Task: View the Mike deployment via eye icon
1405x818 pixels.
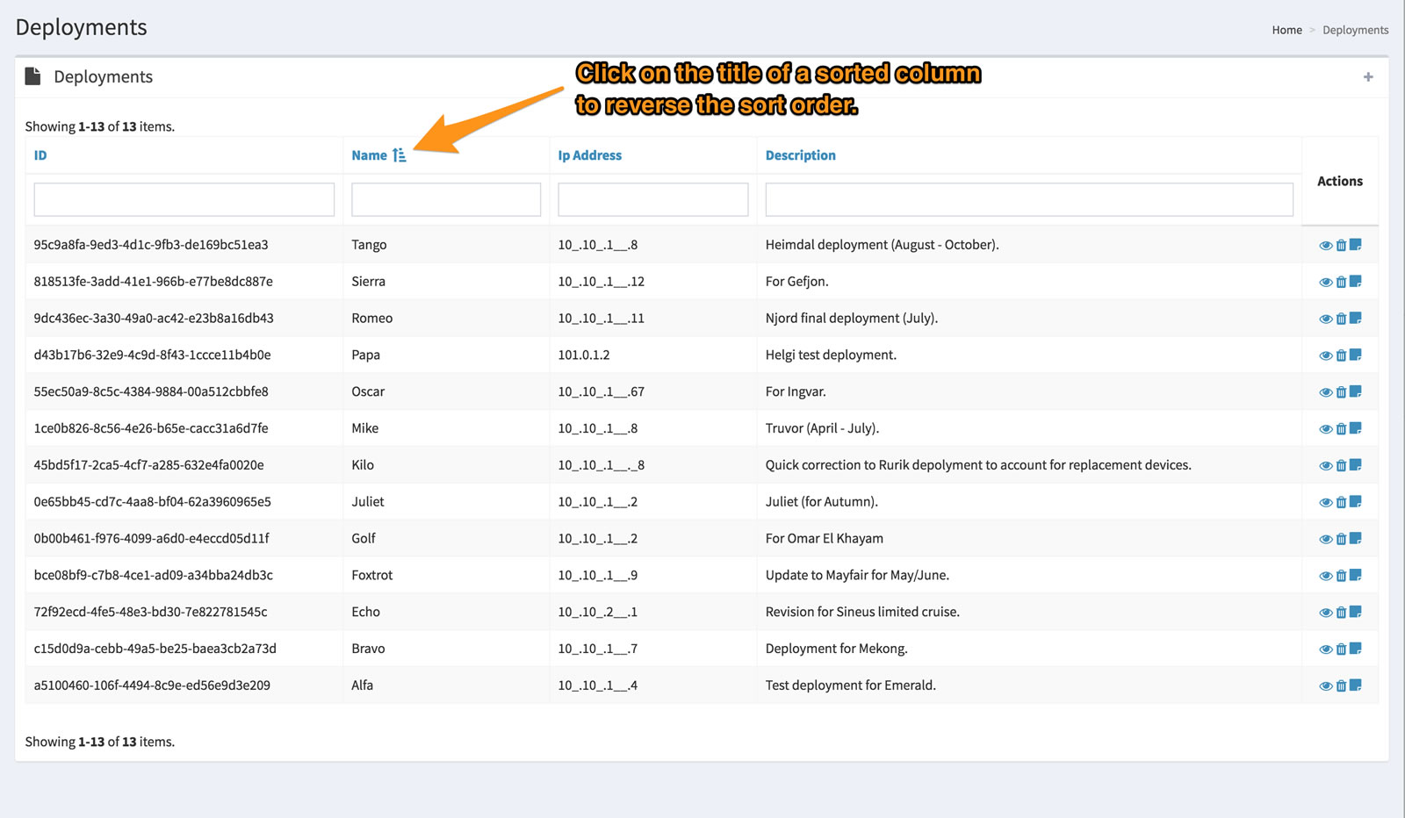Action: tap(1325, 429)
